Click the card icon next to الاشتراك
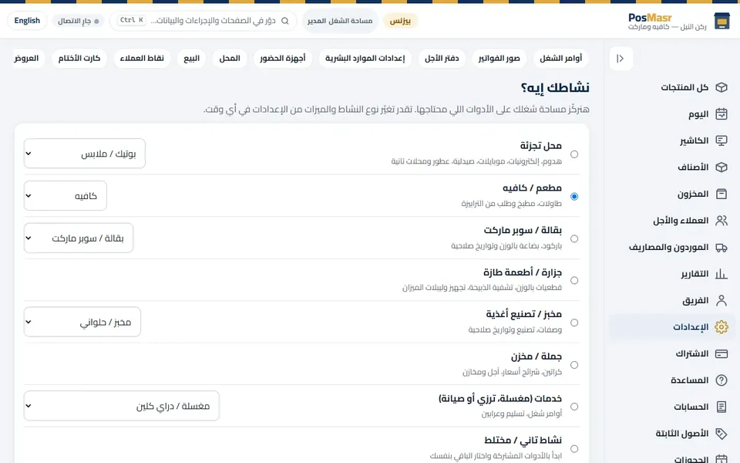Image resolution: width=740 pixels, height=463 pixels. point(721,354)
